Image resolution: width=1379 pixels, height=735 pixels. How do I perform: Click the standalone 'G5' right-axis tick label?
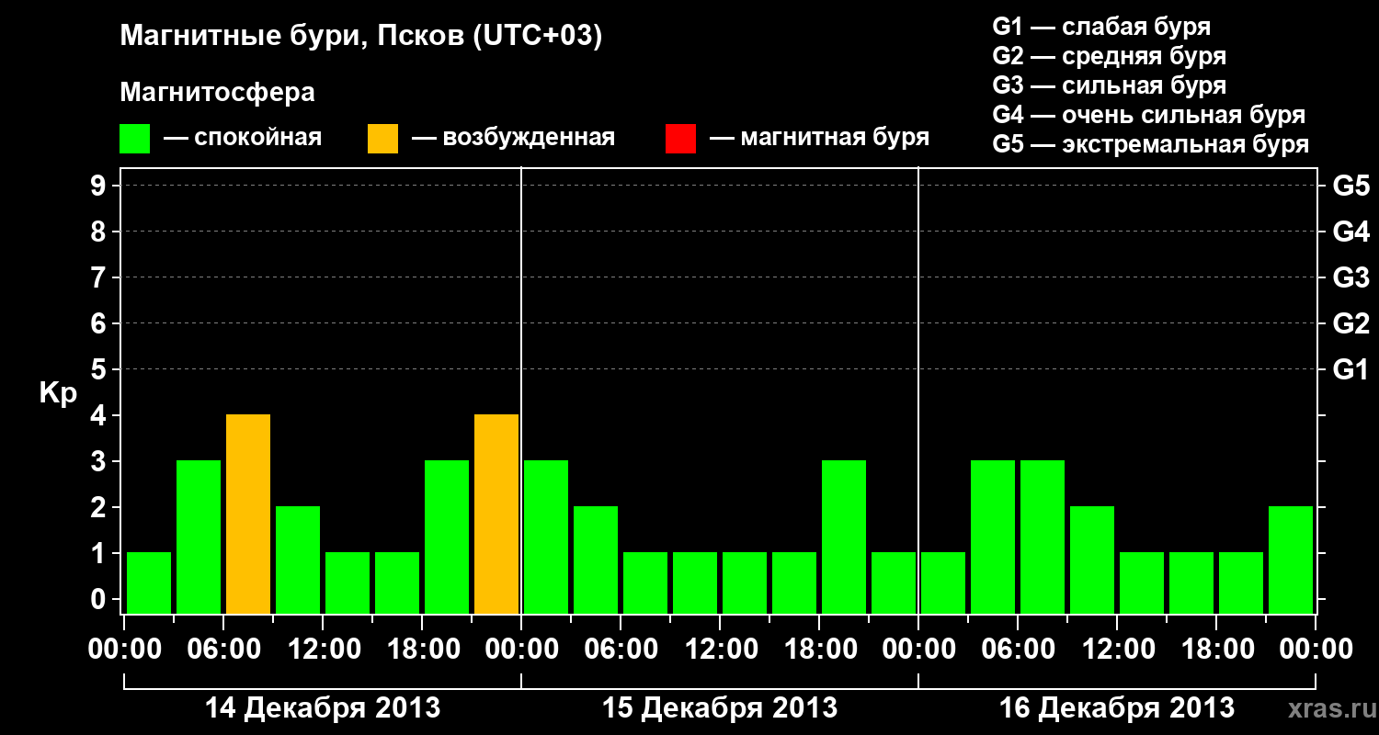pyautogui.click(x=1351, y=186)
